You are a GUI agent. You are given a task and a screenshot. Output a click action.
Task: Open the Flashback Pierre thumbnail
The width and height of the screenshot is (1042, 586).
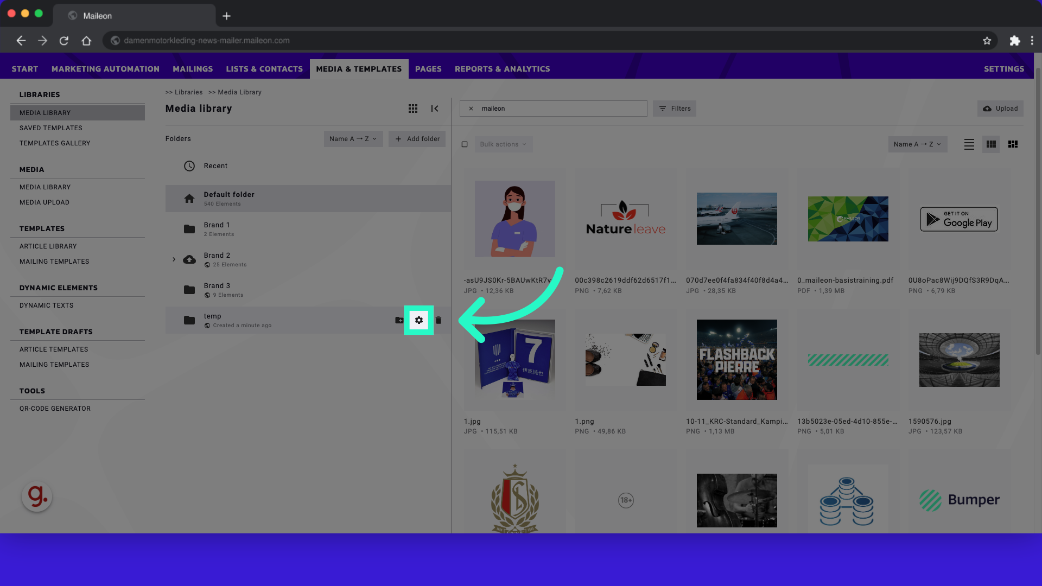736,360
